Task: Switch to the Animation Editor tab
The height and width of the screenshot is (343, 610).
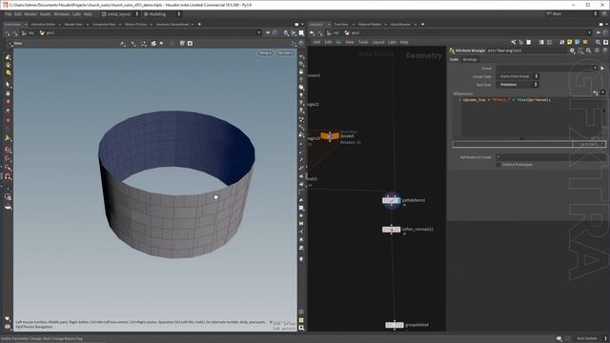Action: [43, 24]
